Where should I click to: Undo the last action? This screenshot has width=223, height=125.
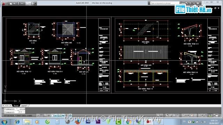[22, 3]
